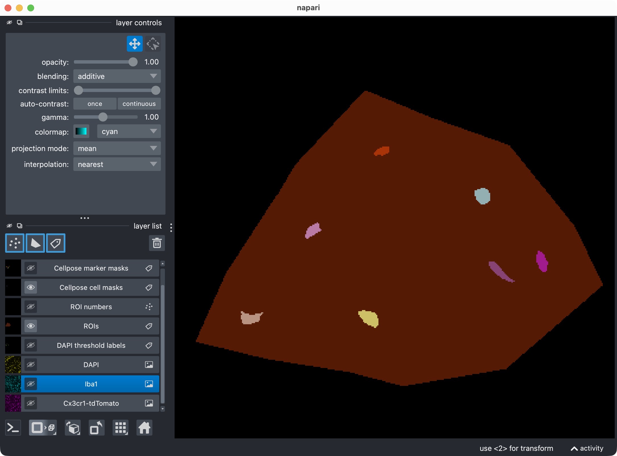
Task: Transpose displayed dimensions
Action: pyautogui.click(x=97, y=428)
